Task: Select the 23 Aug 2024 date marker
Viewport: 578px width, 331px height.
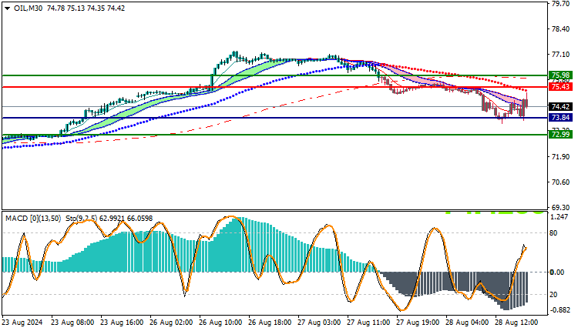Action: 22,323
